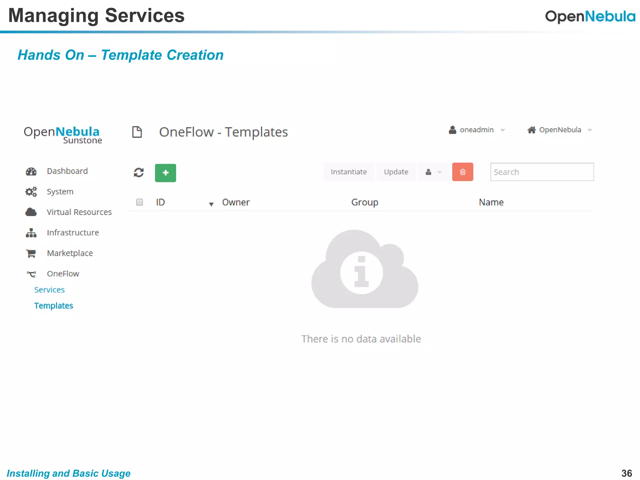Sort table by ID column

point(160,202)
